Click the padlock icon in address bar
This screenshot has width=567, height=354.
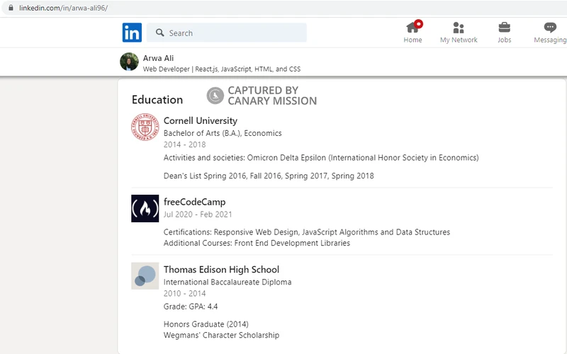(11, 8)
